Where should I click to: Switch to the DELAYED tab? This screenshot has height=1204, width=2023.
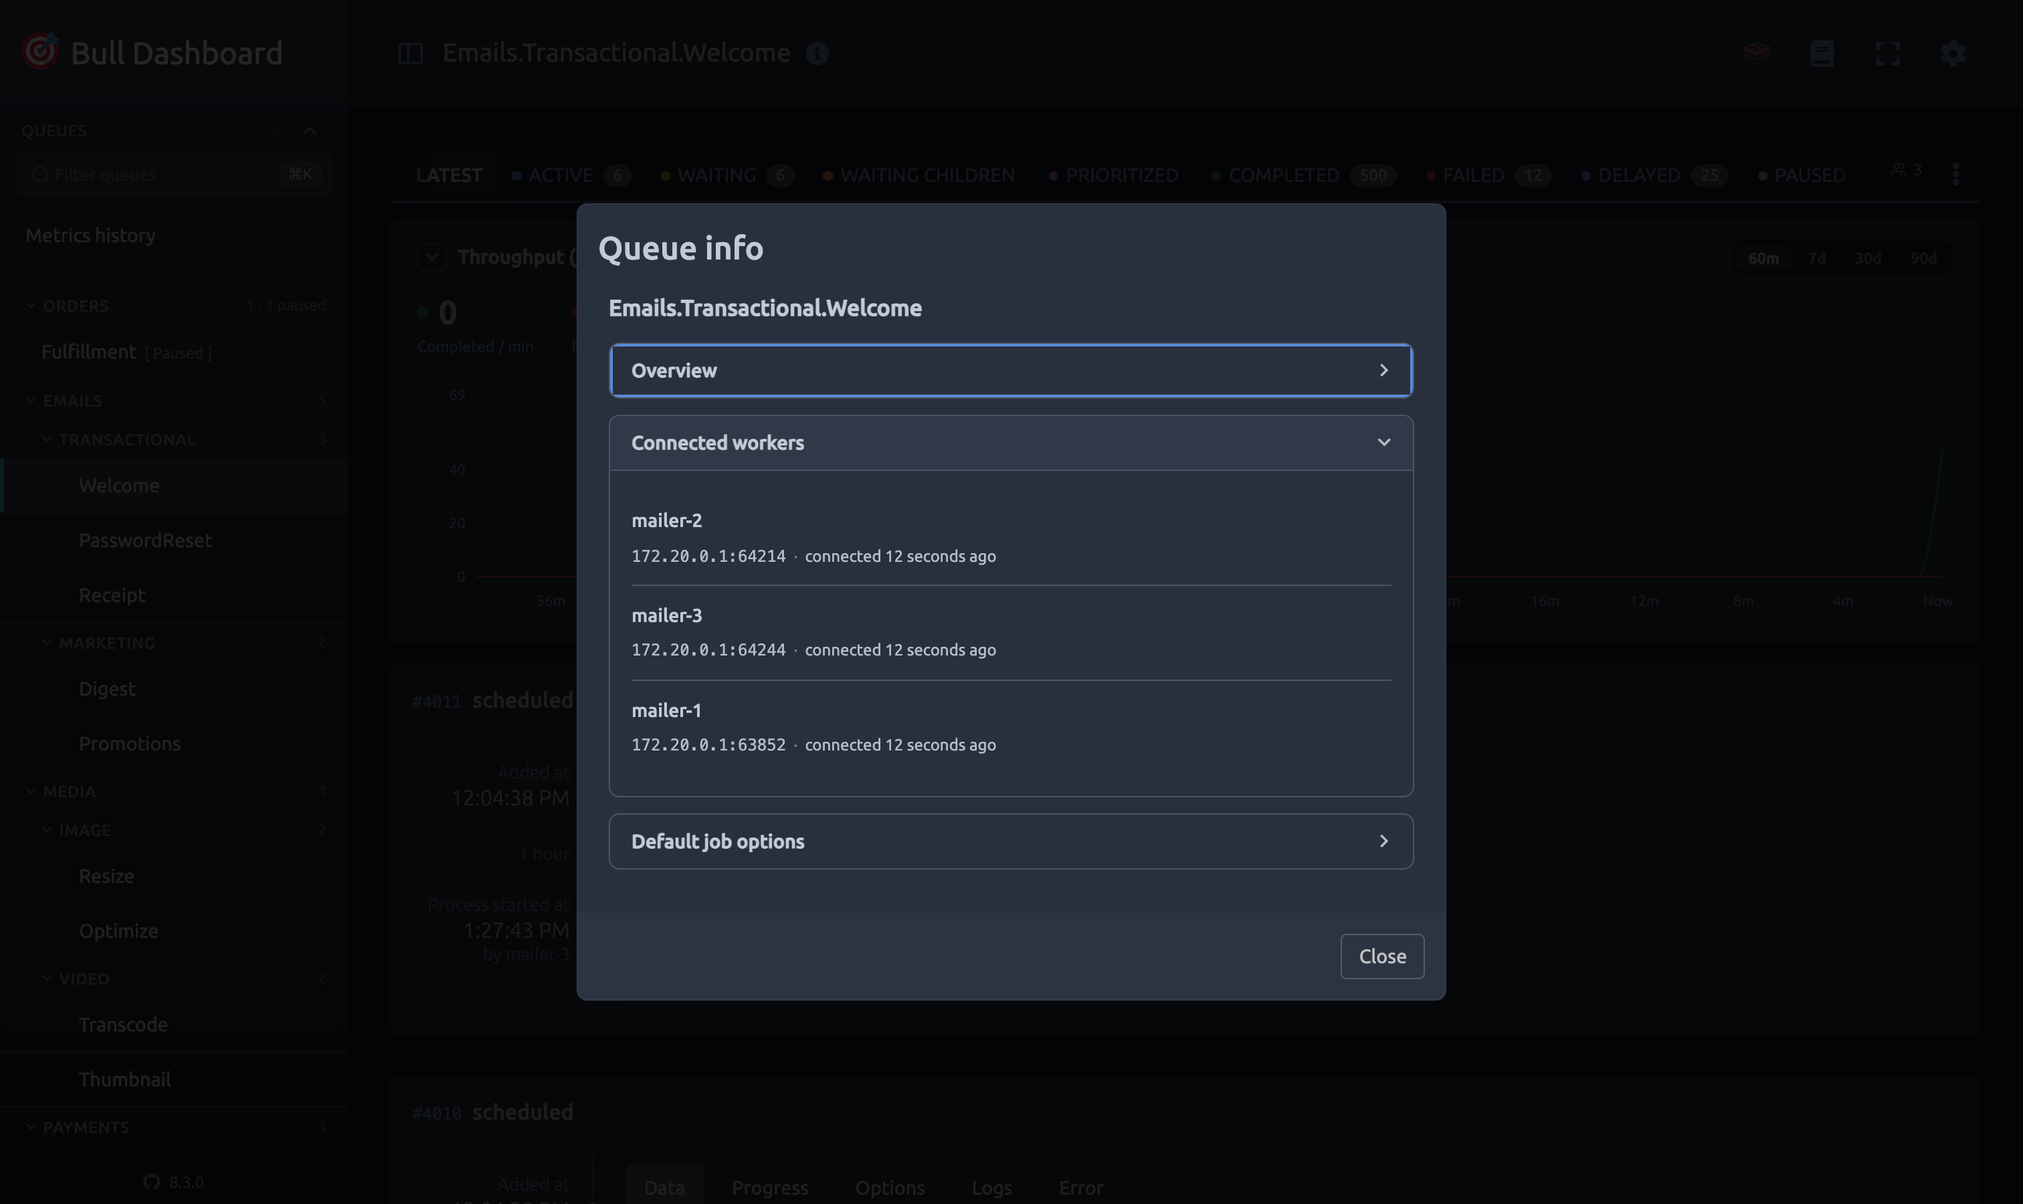click(x=1654, y=175)
